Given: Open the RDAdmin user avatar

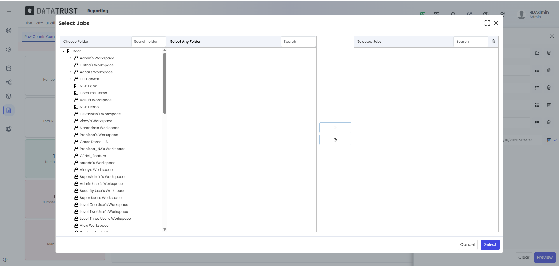Looking at the screenshot, I should coord(521,14).
